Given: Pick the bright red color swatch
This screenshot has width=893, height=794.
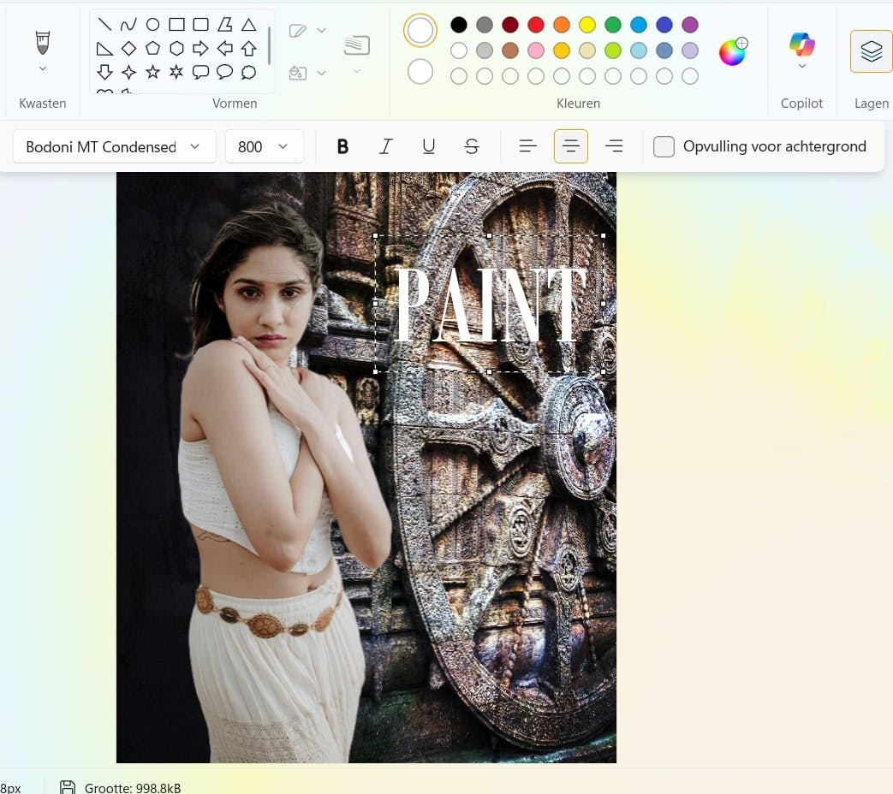Looking at the screenshot, I should 536,25.
